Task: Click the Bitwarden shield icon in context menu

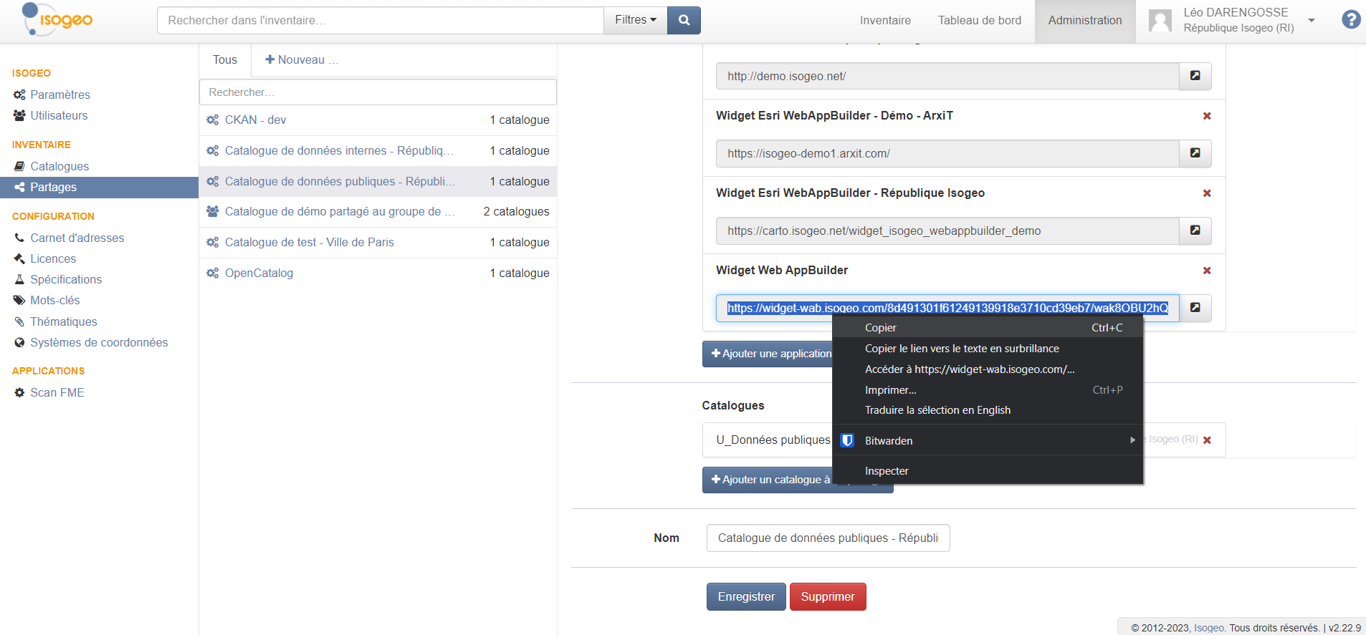Action: (847, 440)
